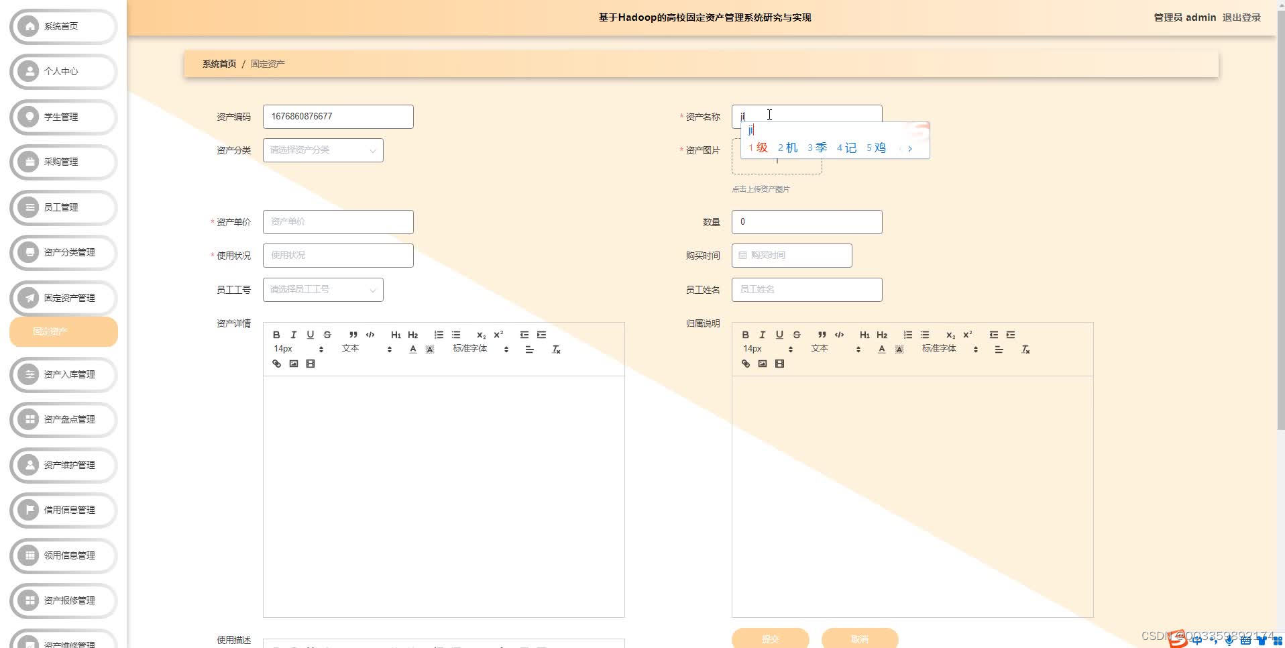
Task: Select the 固定资产 submenu item
Action: [x=64, y=332]
